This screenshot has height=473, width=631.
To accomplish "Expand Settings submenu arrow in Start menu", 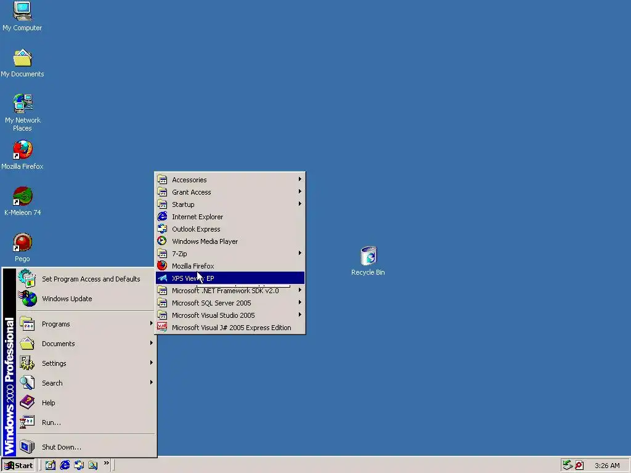I will (x=152, y=363).
